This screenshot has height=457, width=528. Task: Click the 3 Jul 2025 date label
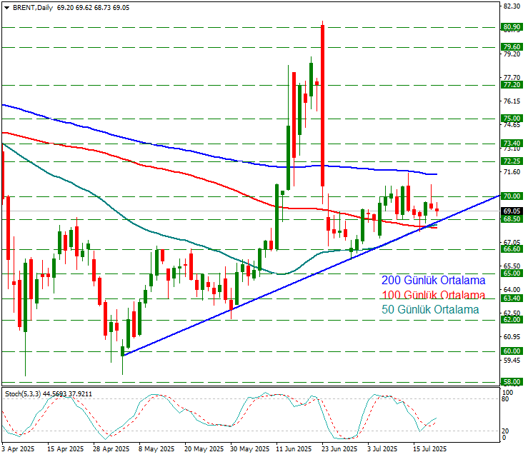click(382, 449)
